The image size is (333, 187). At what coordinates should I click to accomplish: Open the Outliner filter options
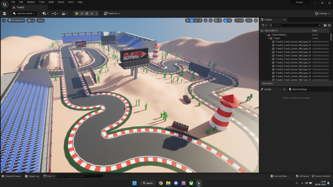tap(264, 25)
